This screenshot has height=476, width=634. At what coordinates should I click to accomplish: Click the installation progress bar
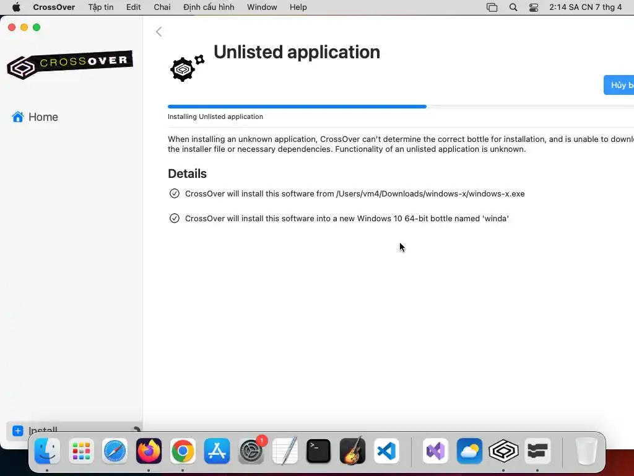401,107
